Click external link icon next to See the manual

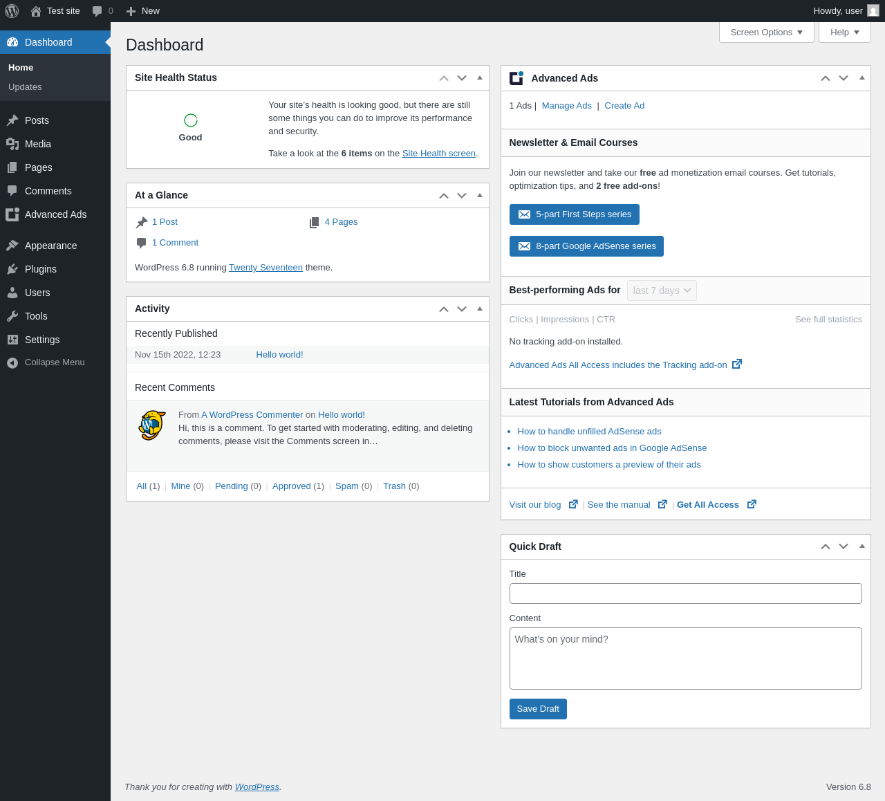pyautogui.click(x=662, y=504)
